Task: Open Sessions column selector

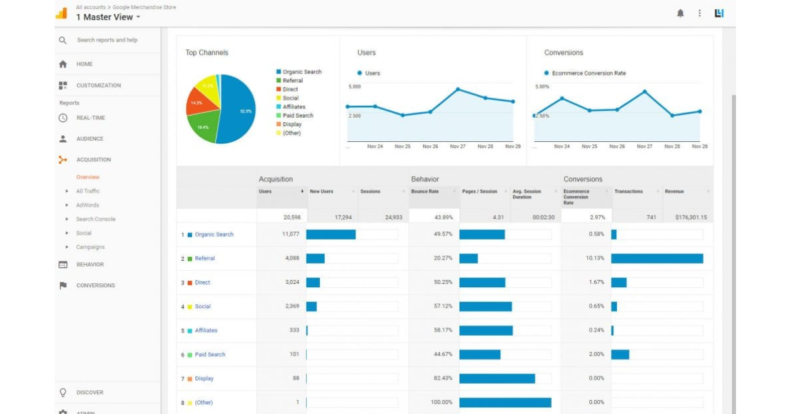Action: [405, 192]
